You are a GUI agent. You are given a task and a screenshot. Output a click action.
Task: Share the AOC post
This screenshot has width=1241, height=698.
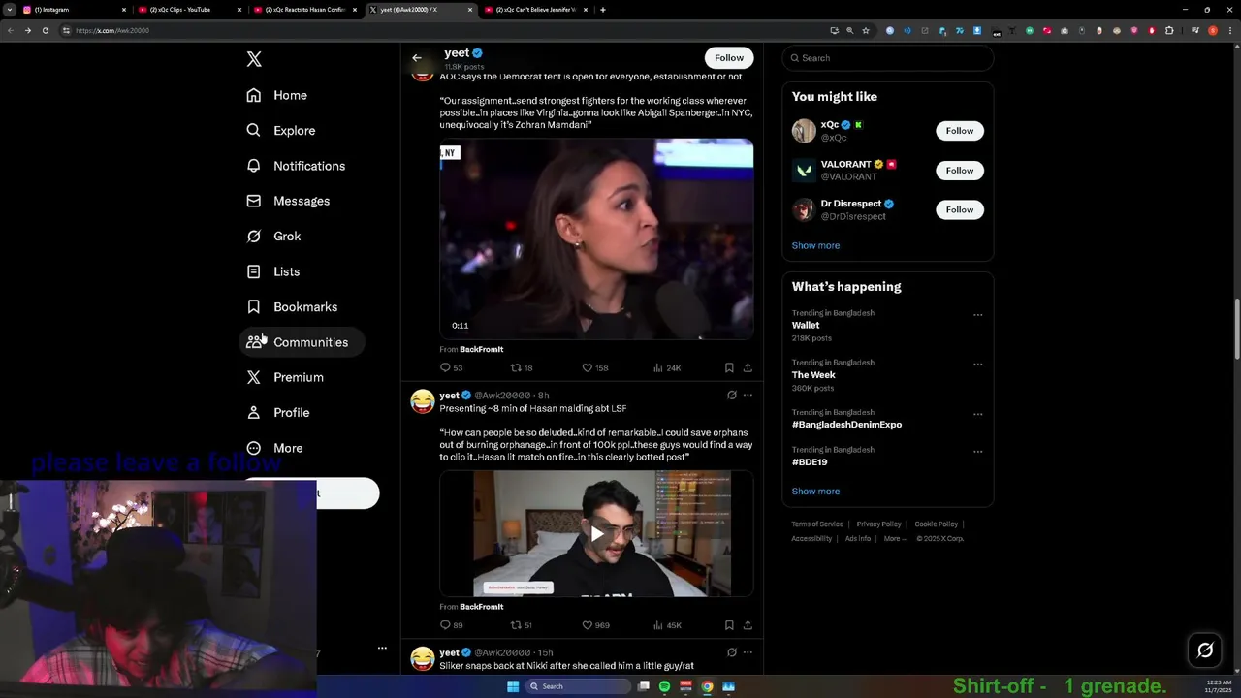coord(748,368)
